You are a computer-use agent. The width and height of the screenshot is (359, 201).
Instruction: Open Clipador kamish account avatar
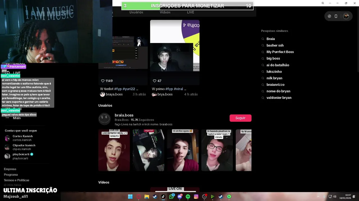(7, 147)
